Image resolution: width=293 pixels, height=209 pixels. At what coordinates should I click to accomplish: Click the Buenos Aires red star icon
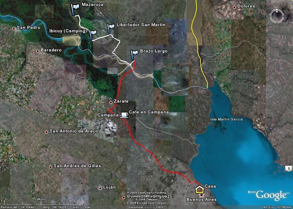coord(201,195)
